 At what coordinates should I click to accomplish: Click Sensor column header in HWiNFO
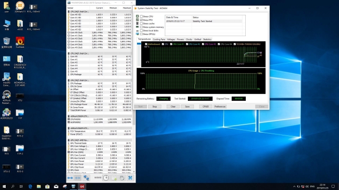point(78,8)
